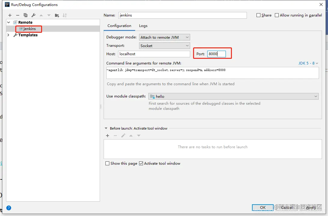This screenshot has height=216, width=328.
Task: Collapse the Before launch section
Action: tap(106, 128)
